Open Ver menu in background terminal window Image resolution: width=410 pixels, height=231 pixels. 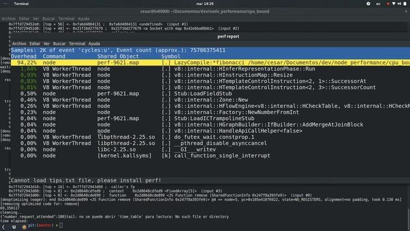(x=36, y=19)
